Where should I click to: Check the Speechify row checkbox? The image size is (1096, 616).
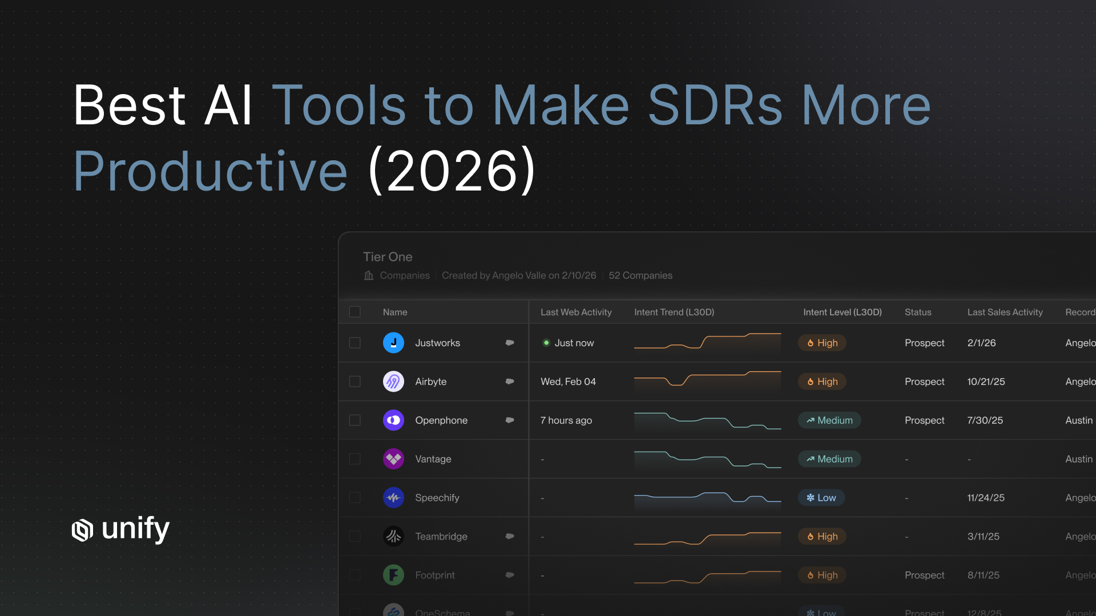click(x=355, y=498)
